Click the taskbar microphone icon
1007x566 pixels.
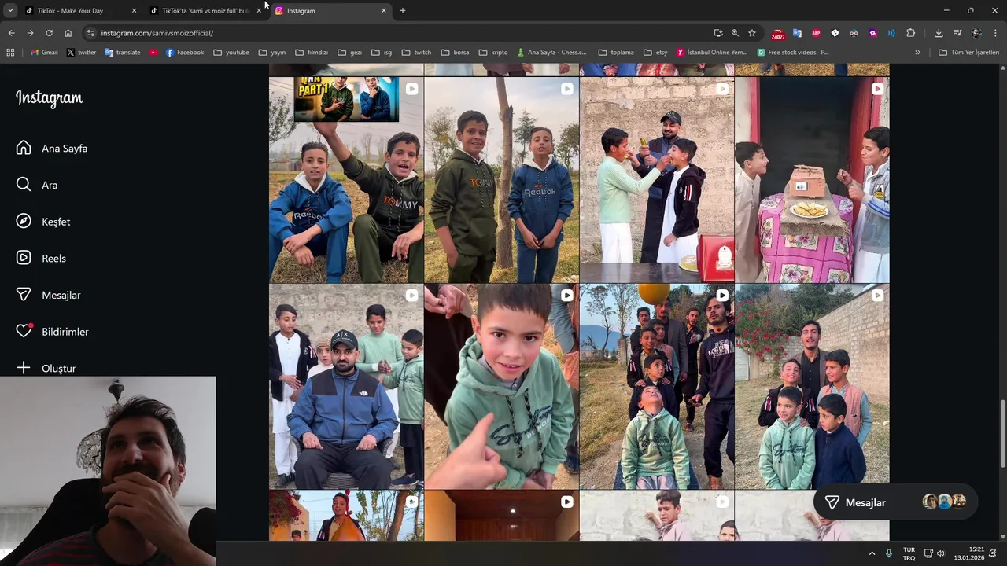pyautogui.click(x=889, y=553)
